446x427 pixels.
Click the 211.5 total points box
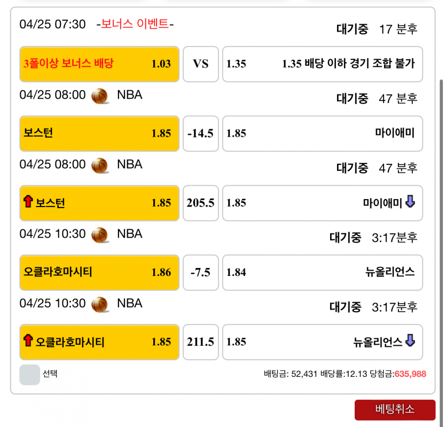[x=201, y=342]
